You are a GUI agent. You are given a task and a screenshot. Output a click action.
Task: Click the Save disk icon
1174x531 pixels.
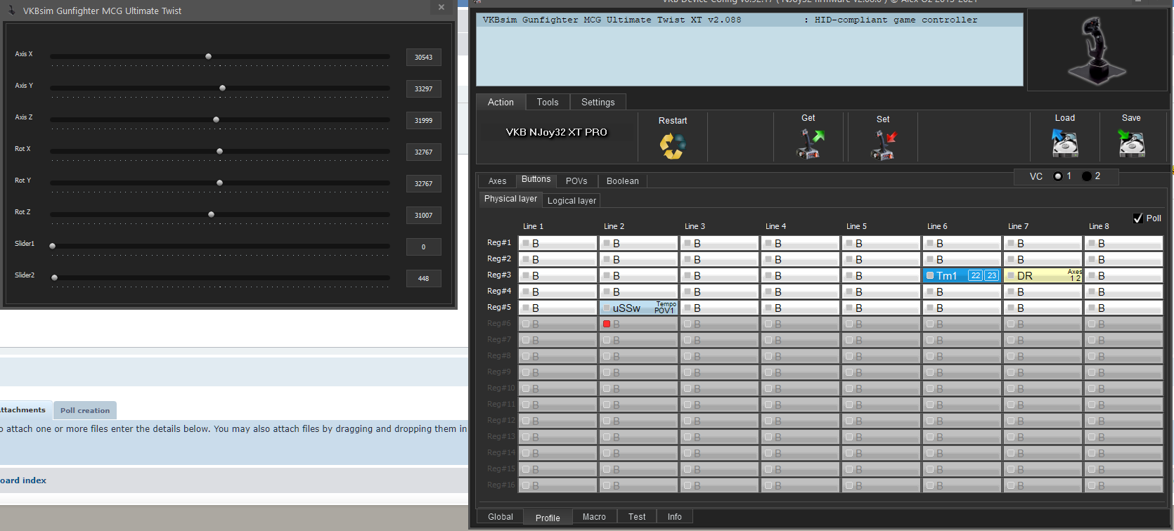(1131, 143)
